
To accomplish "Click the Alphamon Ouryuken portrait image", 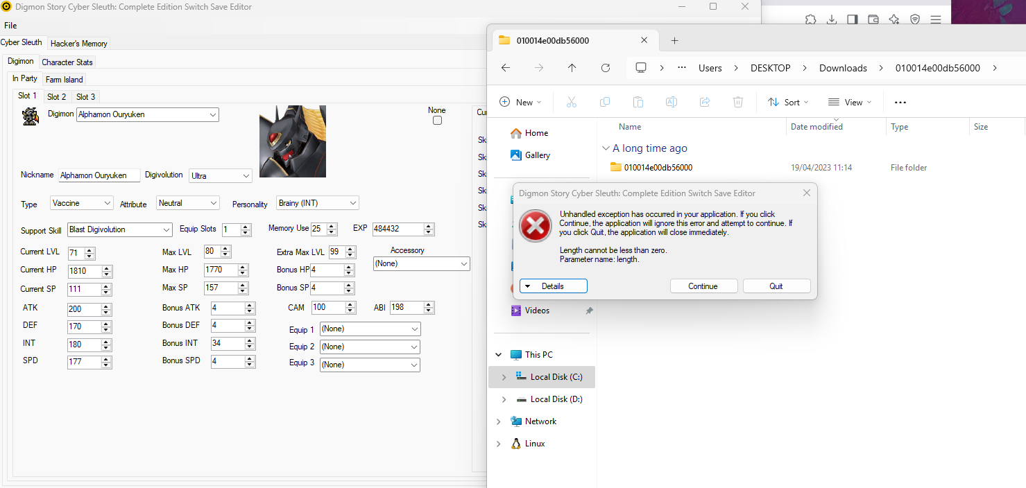I will (293, 141).
